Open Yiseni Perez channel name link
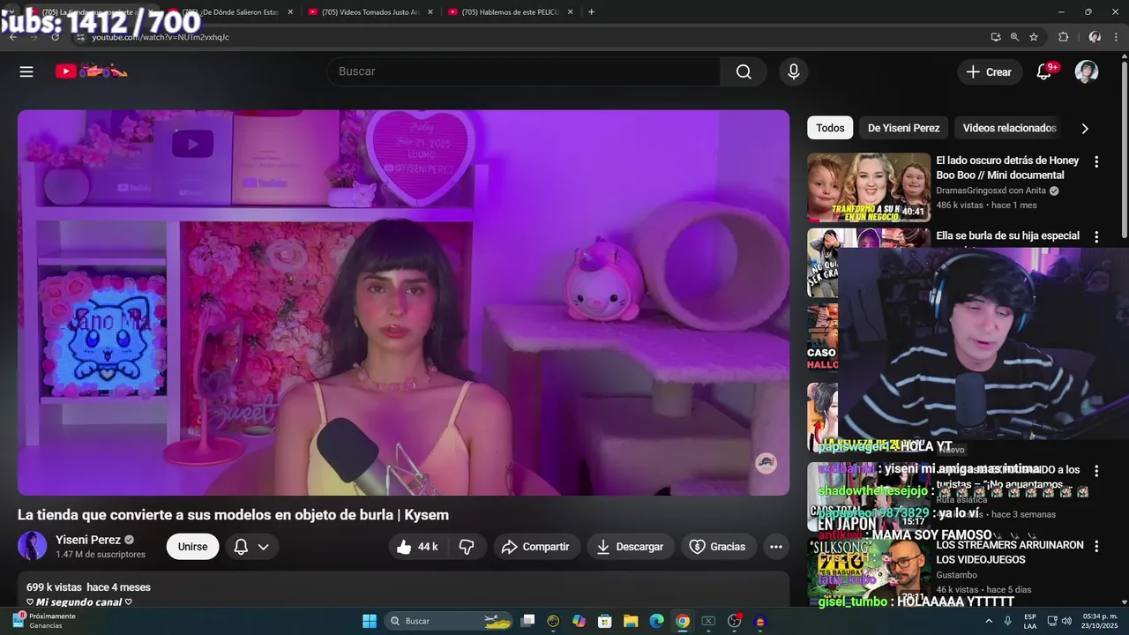Screen dimensions: 1129x635 (x=88, y=540)
